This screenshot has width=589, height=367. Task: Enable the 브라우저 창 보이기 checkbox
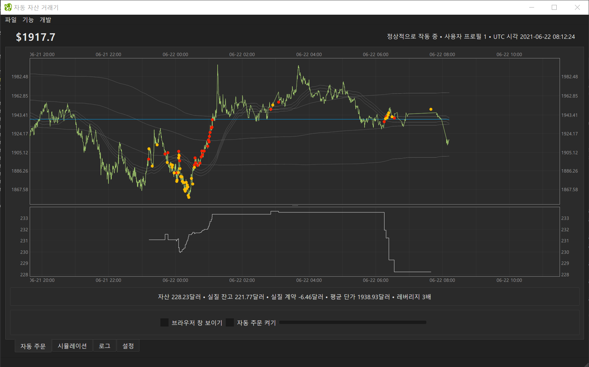165,323
